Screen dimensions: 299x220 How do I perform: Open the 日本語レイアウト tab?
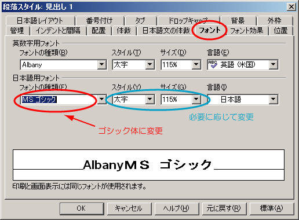[x=40, y=21]
